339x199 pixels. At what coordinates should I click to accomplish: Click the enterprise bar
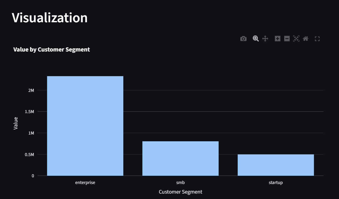click(85, 126)
